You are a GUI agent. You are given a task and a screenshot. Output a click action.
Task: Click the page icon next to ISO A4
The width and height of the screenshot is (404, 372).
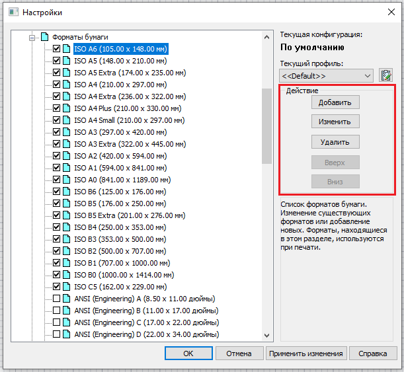point(66,85)
